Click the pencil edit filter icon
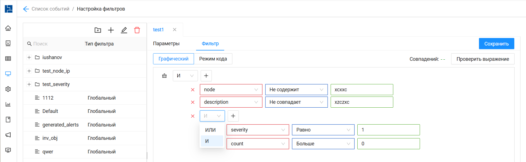Image resolution: width=526 pixels, height=162 pixels. pos(124,30)
